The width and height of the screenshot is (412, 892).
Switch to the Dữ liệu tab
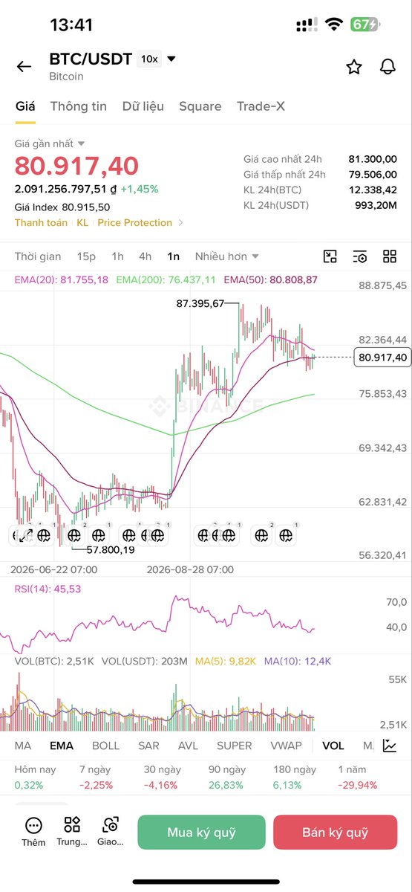pyautogui.click(x=143, y=106)
